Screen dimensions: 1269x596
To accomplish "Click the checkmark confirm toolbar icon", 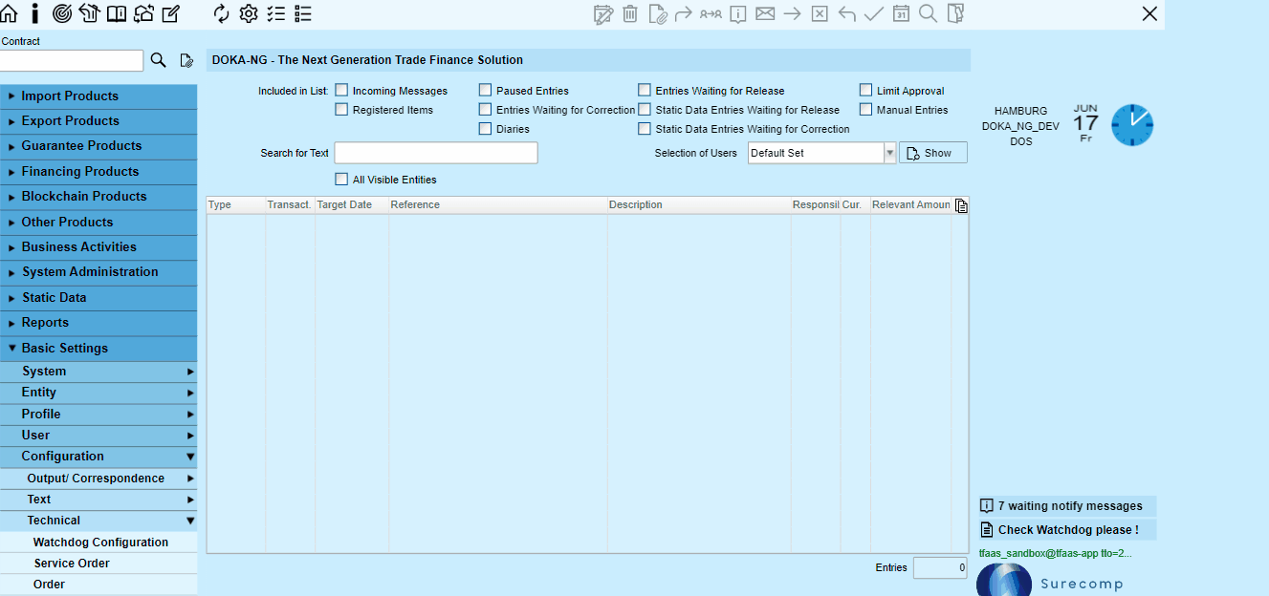I will 873,13.
